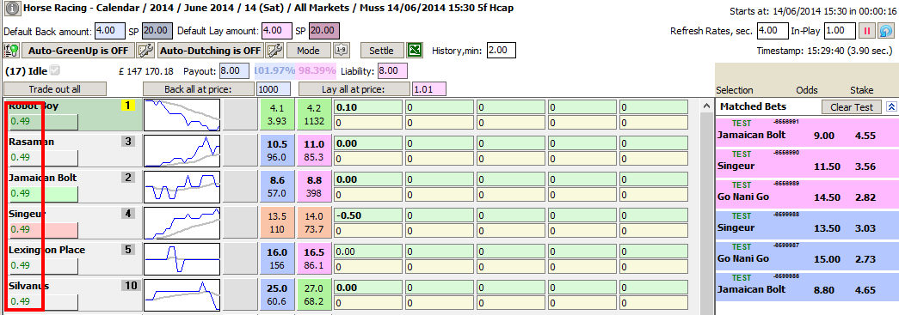Toggle Auto-Dutching is OFF
The image size is (899, 315).
[x=211, y=51]
